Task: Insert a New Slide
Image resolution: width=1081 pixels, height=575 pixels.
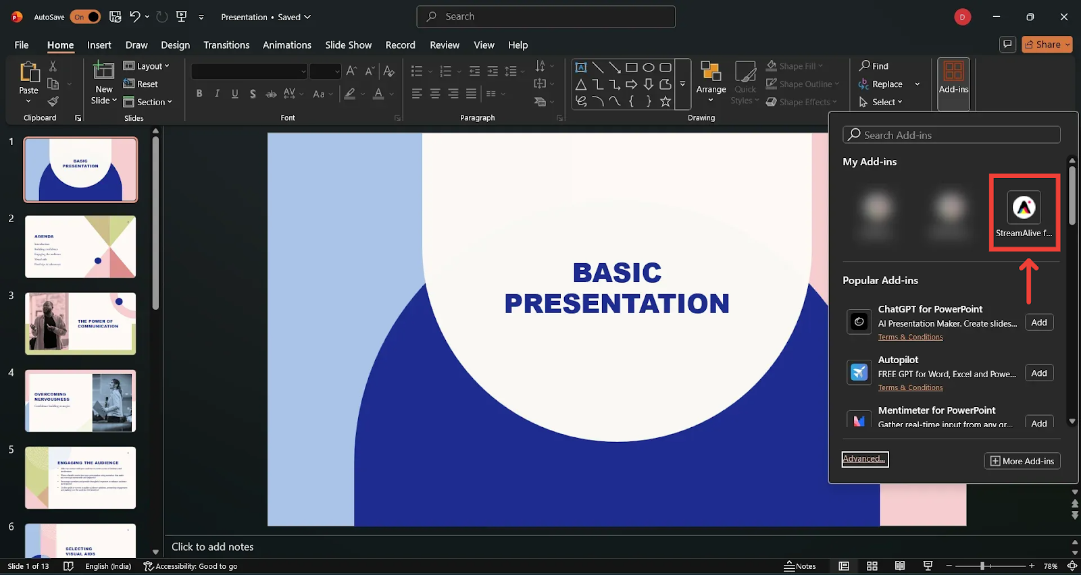Action: pyautogui.click(x=103, y=72)
